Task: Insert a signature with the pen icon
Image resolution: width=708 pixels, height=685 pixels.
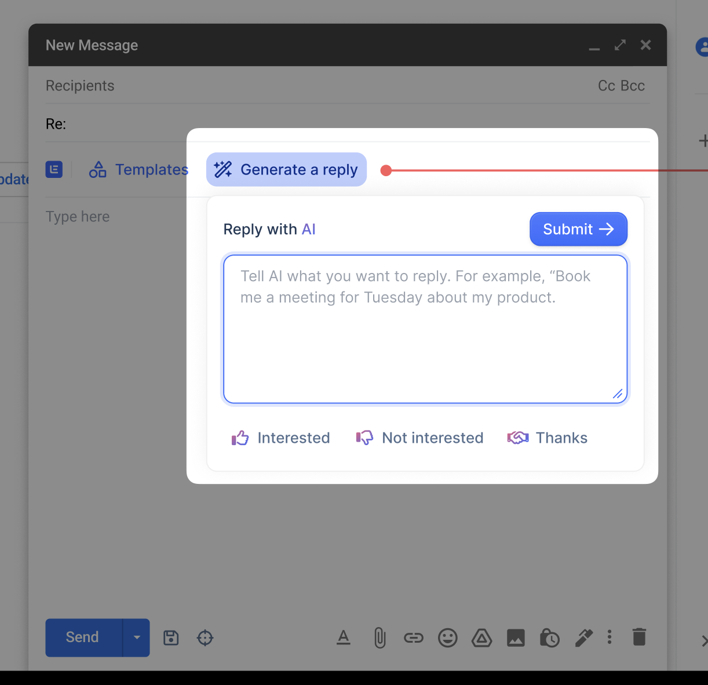Action: point(584,637)
